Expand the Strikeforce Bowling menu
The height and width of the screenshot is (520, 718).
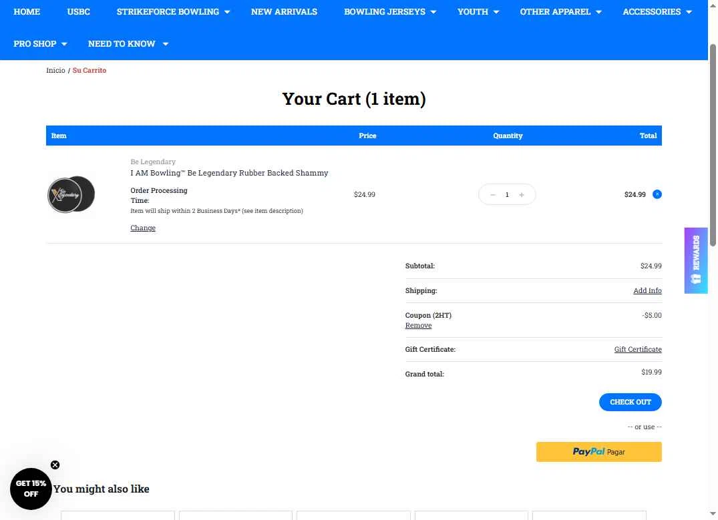[173, 11]
